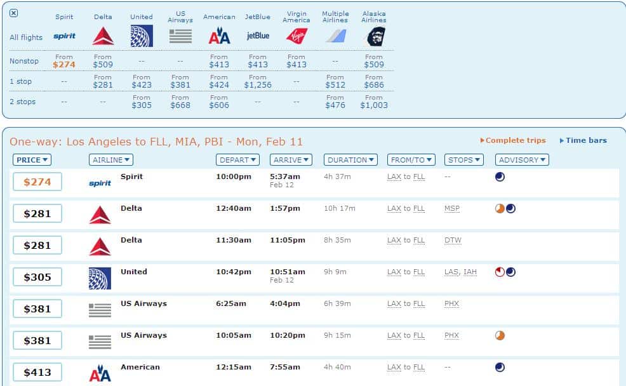Image resolution: width=626 pixels, height=386 pixels.
Task: Select the Virgin America logo in the matrix
Action: pos(296,36)
